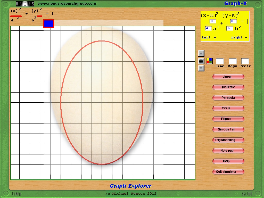Screen dimensions: 264x198
Task: Enable the Magn magnifier checkbox
Action: pos(233,61)
